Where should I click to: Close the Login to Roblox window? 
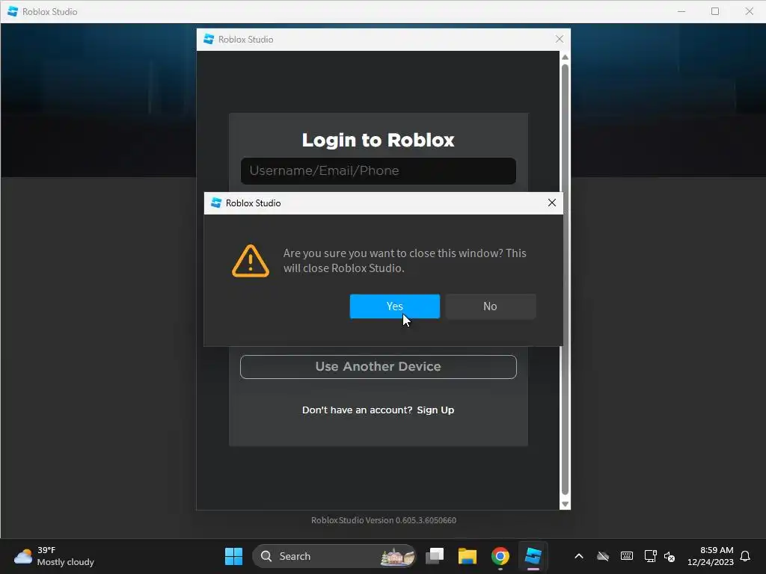tap(560, 39)
